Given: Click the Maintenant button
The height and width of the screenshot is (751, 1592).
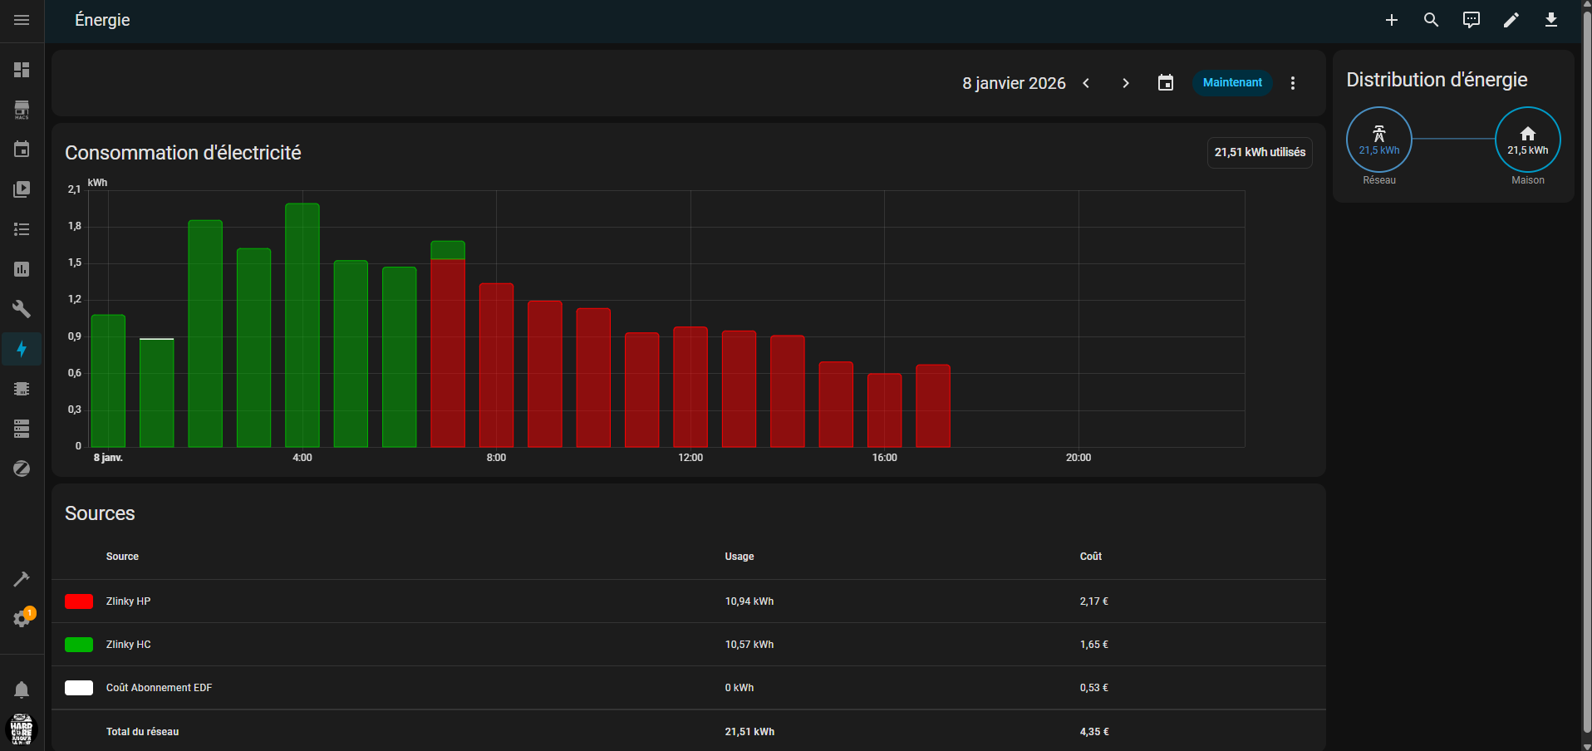Looking at the screenshot, I should [x=1231, y=83].
